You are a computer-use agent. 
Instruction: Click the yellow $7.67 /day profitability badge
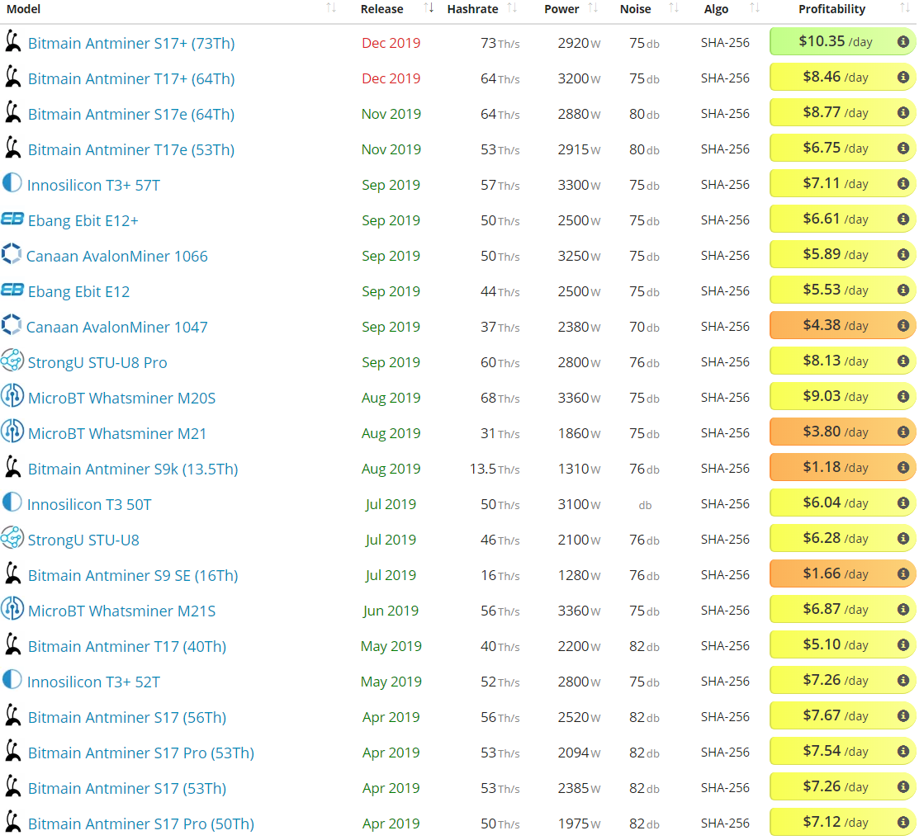(x=843, y=716)
